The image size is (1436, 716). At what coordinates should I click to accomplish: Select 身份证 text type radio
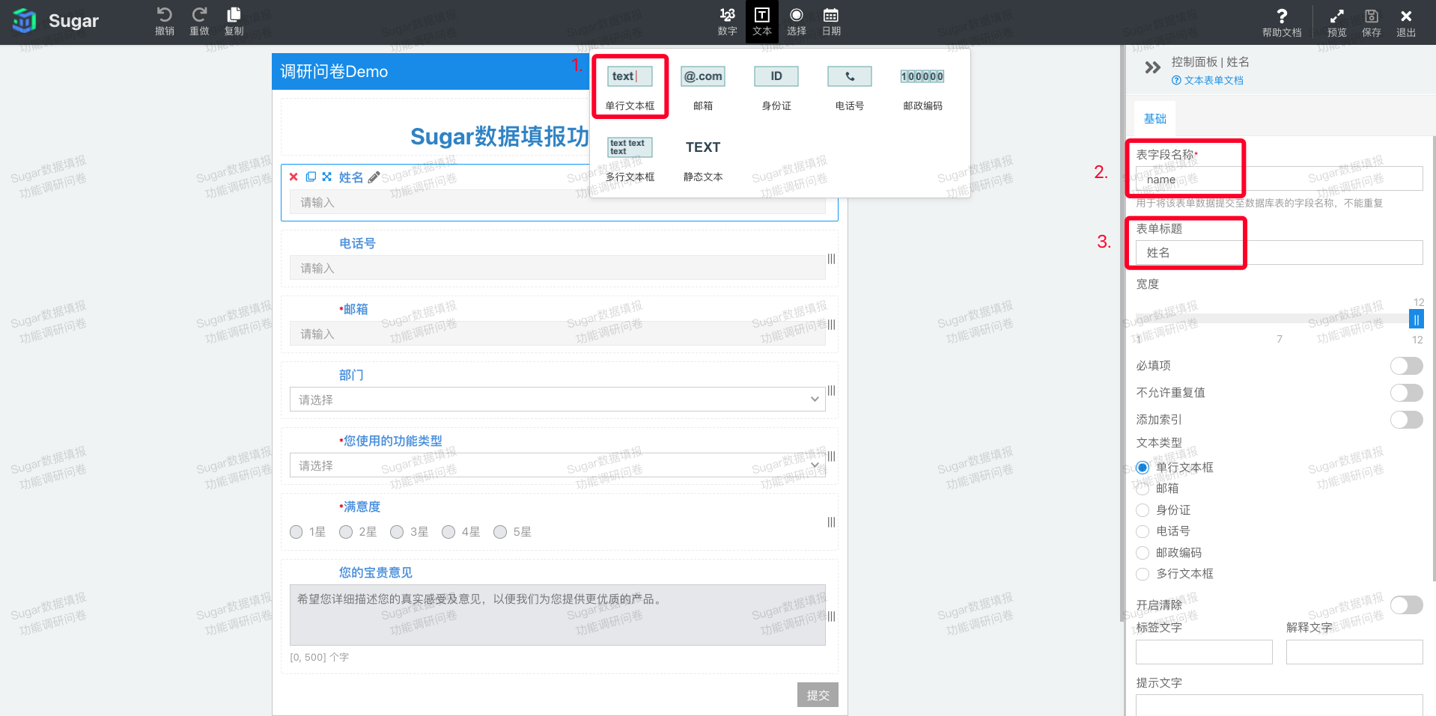click(1143, 510)
